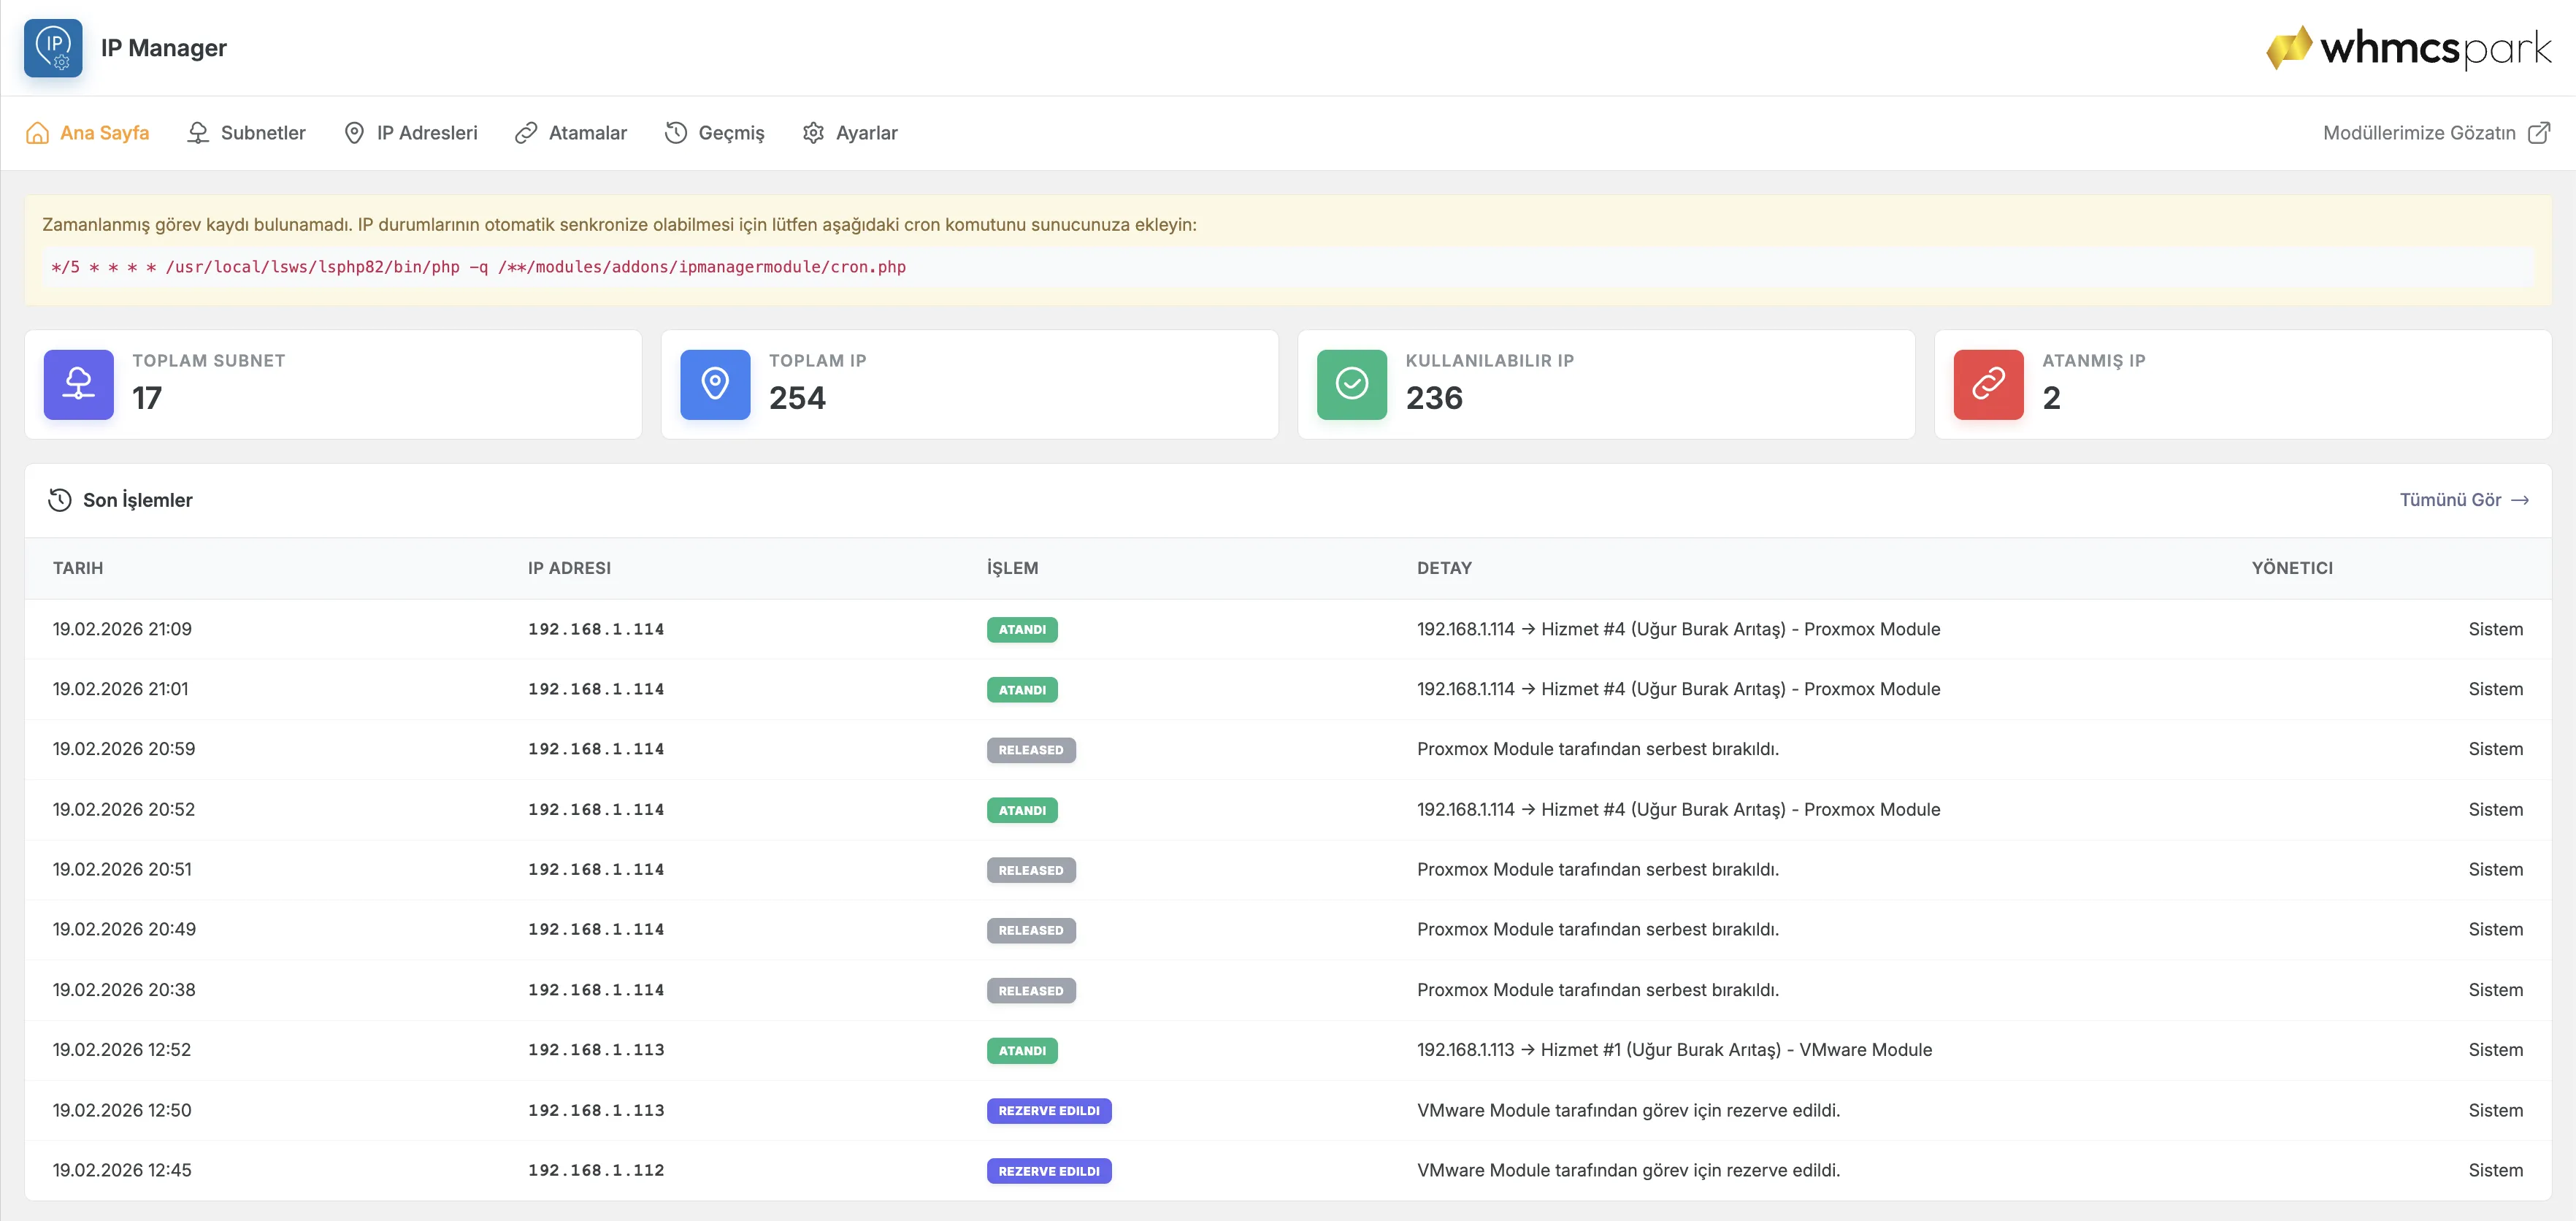Click the YÖNETICI column header
Screen dimensions: 2576x1221
[2292, 568]
